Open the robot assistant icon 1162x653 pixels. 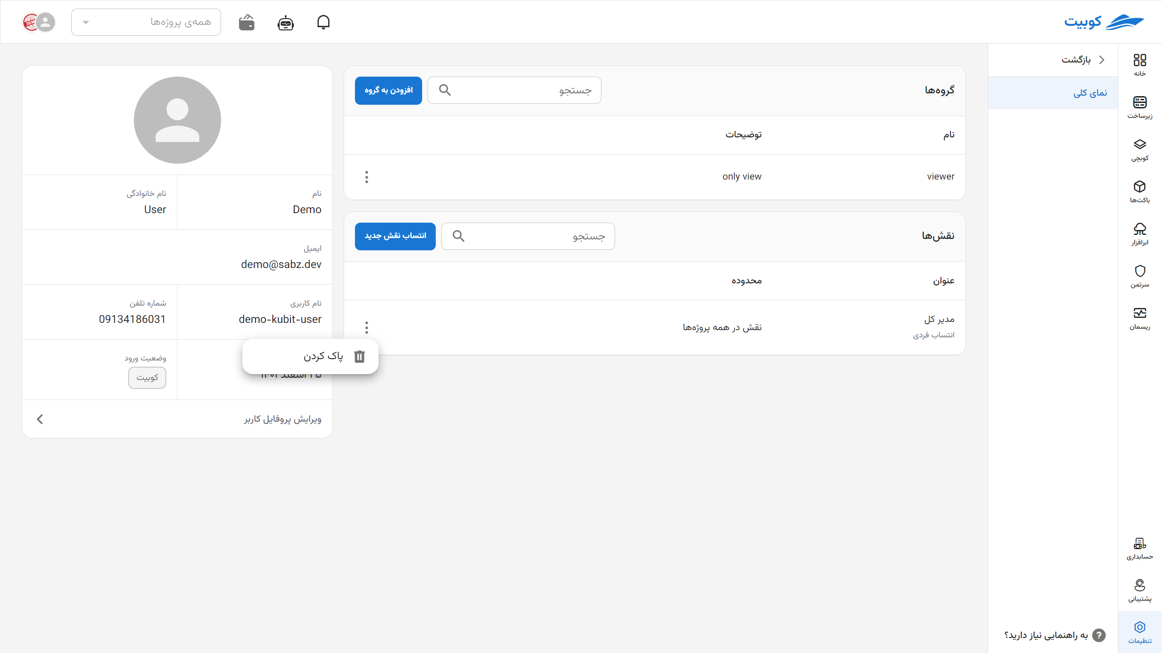[x=286, y=22]
